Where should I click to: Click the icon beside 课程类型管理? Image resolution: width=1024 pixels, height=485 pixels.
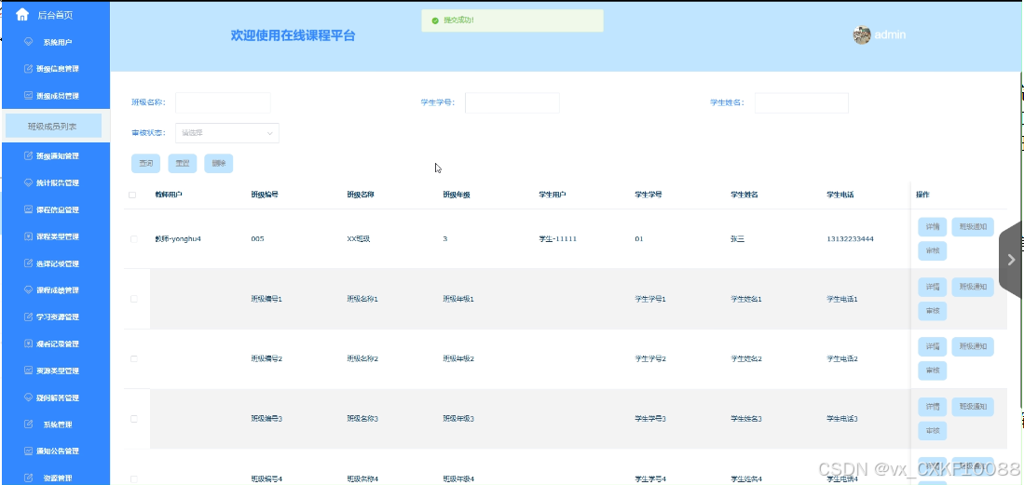coord(28,236)
